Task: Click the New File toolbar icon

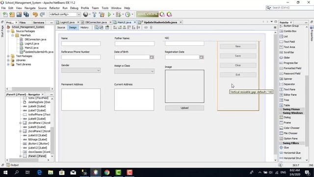Action: (x=5, y=14)
